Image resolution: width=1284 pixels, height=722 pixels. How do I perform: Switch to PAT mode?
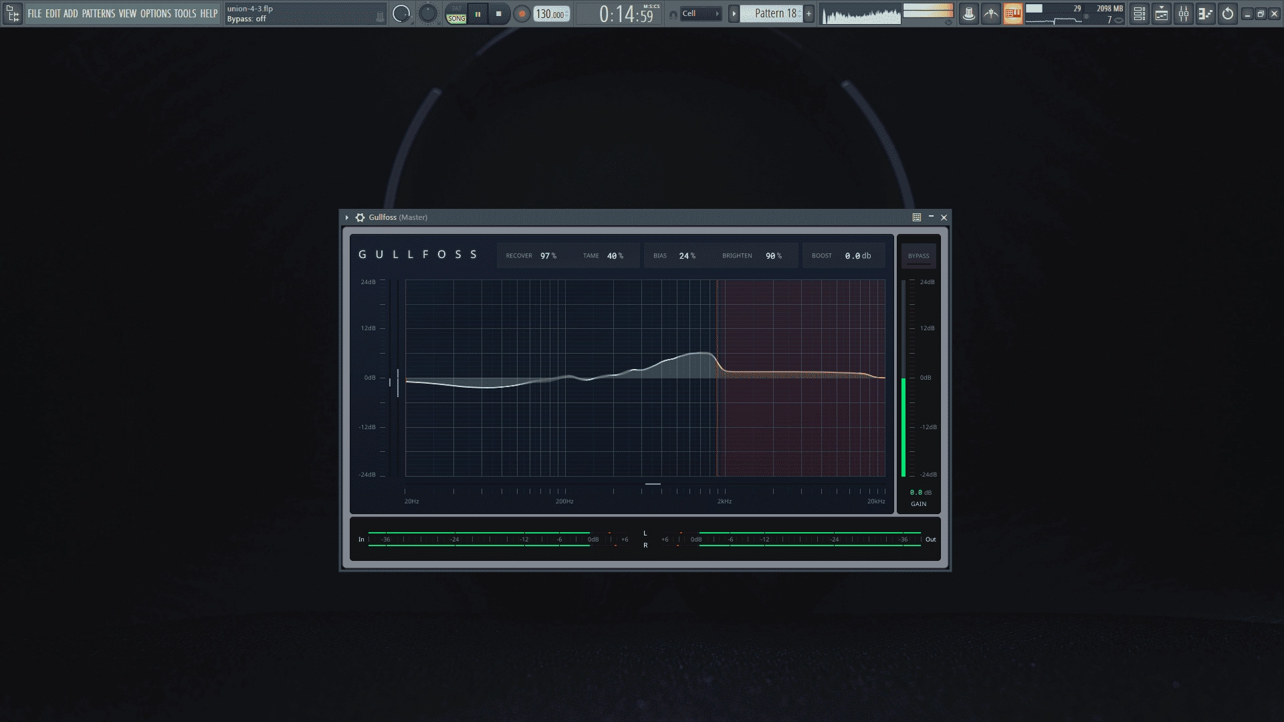[x=456, y=8]
